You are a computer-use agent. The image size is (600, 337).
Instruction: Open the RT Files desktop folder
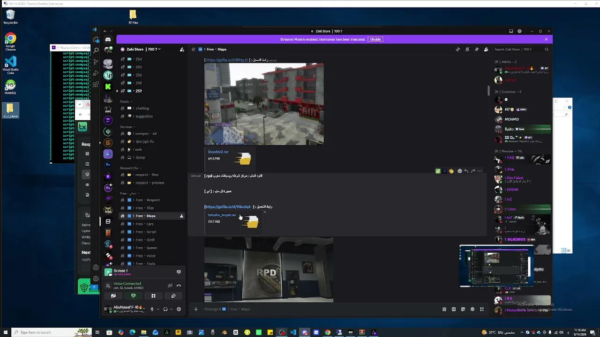tap(133, 17)
